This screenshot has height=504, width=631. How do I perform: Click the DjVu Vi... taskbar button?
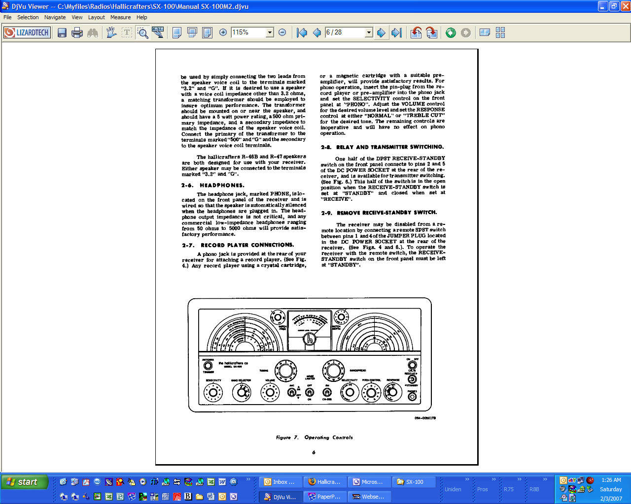point(280,497)
